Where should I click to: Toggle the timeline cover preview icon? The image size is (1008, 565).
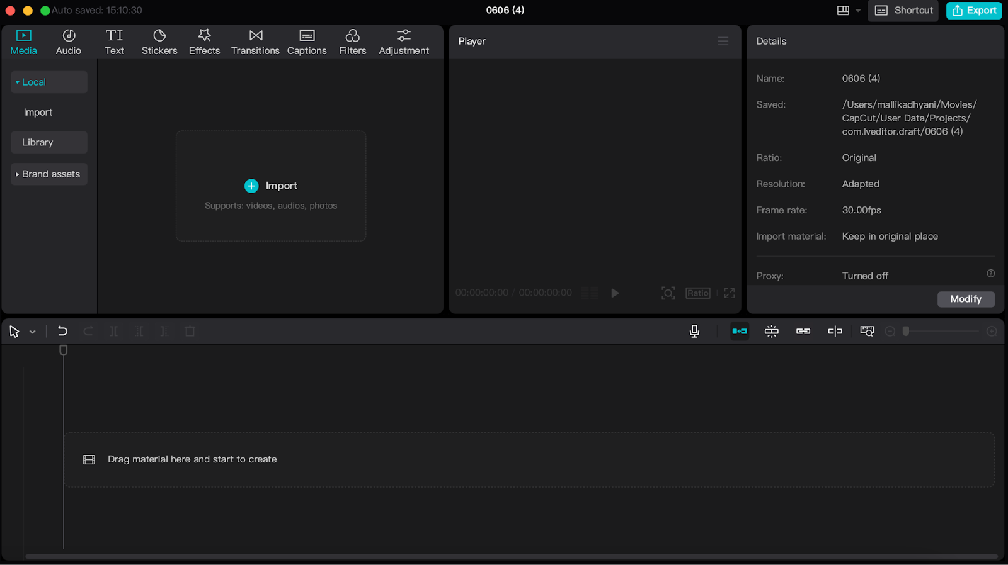[867, 331]
